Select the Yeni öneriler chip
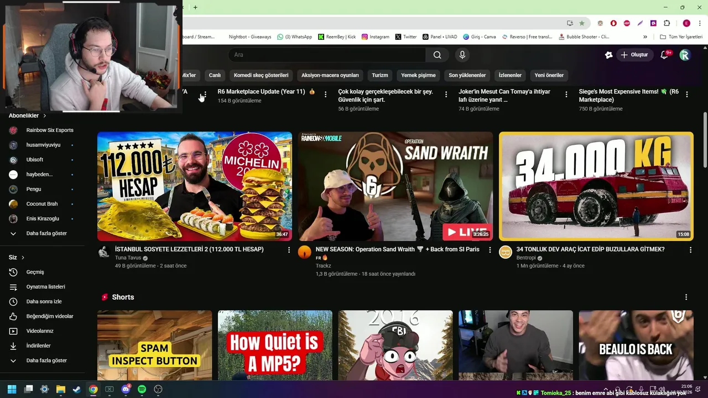The image size is (708, 398). coord(549,75)
